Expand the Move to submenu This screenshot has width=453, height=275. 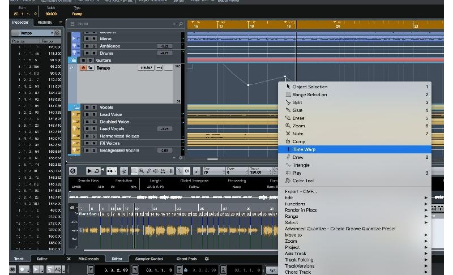[354, 235]
